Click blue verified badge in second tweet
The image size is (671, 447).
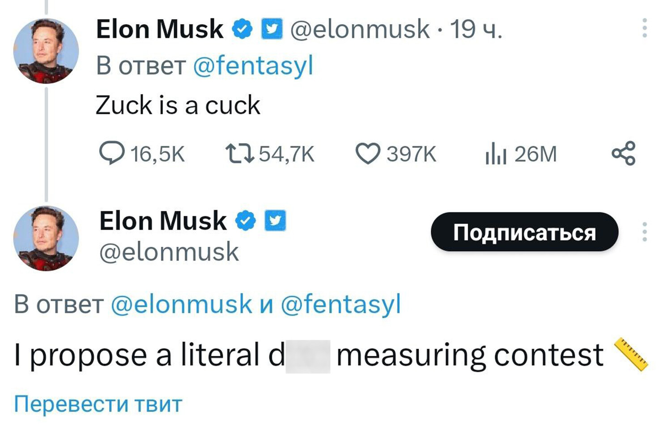[246, 221]
